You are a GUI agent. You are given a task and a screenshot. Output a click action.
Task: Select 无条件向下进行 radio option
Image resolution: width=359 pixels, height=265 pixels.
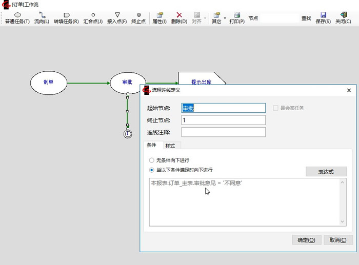[x=151, y=160]
